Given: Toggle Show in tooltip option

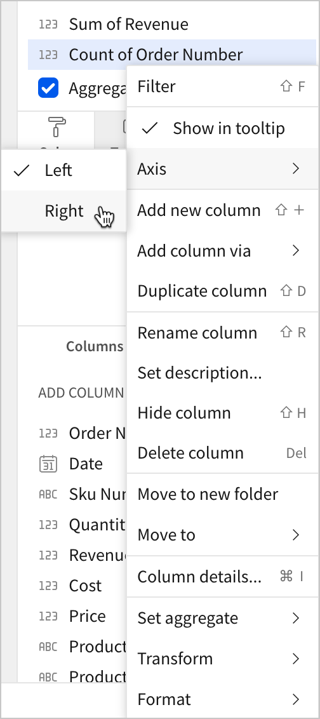Looking at the screenshot, I should point(222,128).
